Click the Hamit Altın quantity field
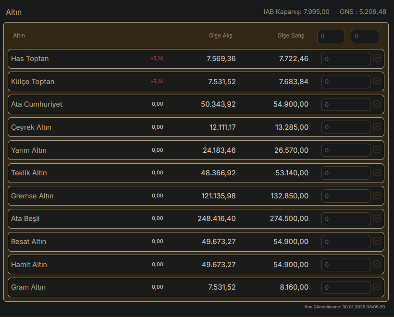The height and width of the screenshot is (317, 394). coord(346,265)
